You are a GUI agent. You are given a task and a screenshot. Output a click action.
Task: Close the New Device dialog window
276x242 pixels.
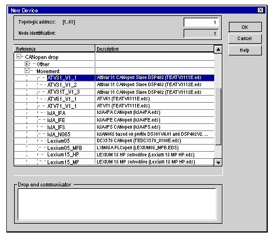click(x=261, y=10)
